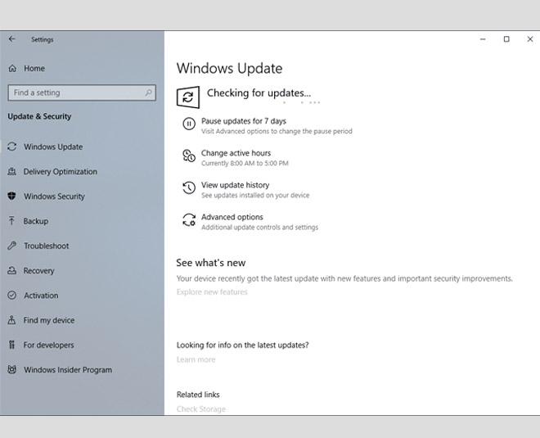Click the Explore new features link

[212, 292]
